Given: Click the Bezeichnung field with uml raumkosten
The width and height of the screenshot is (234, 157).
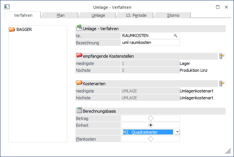Looking at the screenshot, I should click(x=150, y=42).
